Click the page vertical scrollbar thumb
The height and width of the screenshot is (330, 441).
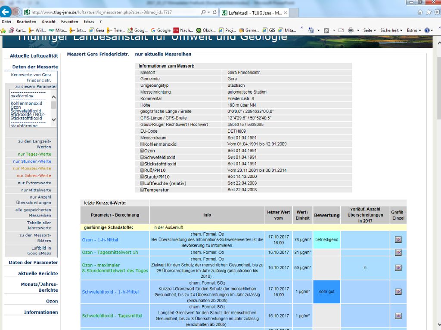[x=439, y=88]
